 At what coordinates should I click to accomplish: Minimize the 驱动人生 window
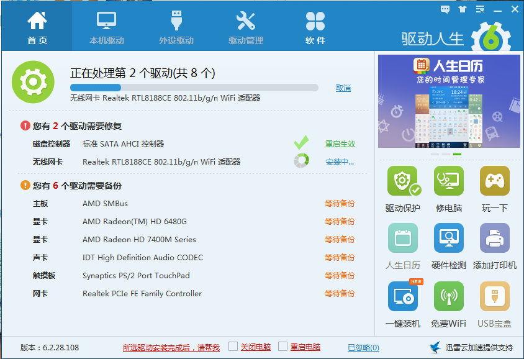tap(497, 10)
